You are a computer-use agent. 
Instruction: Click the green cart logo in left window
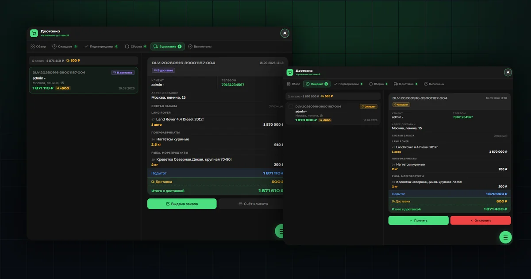click(34, 33)
